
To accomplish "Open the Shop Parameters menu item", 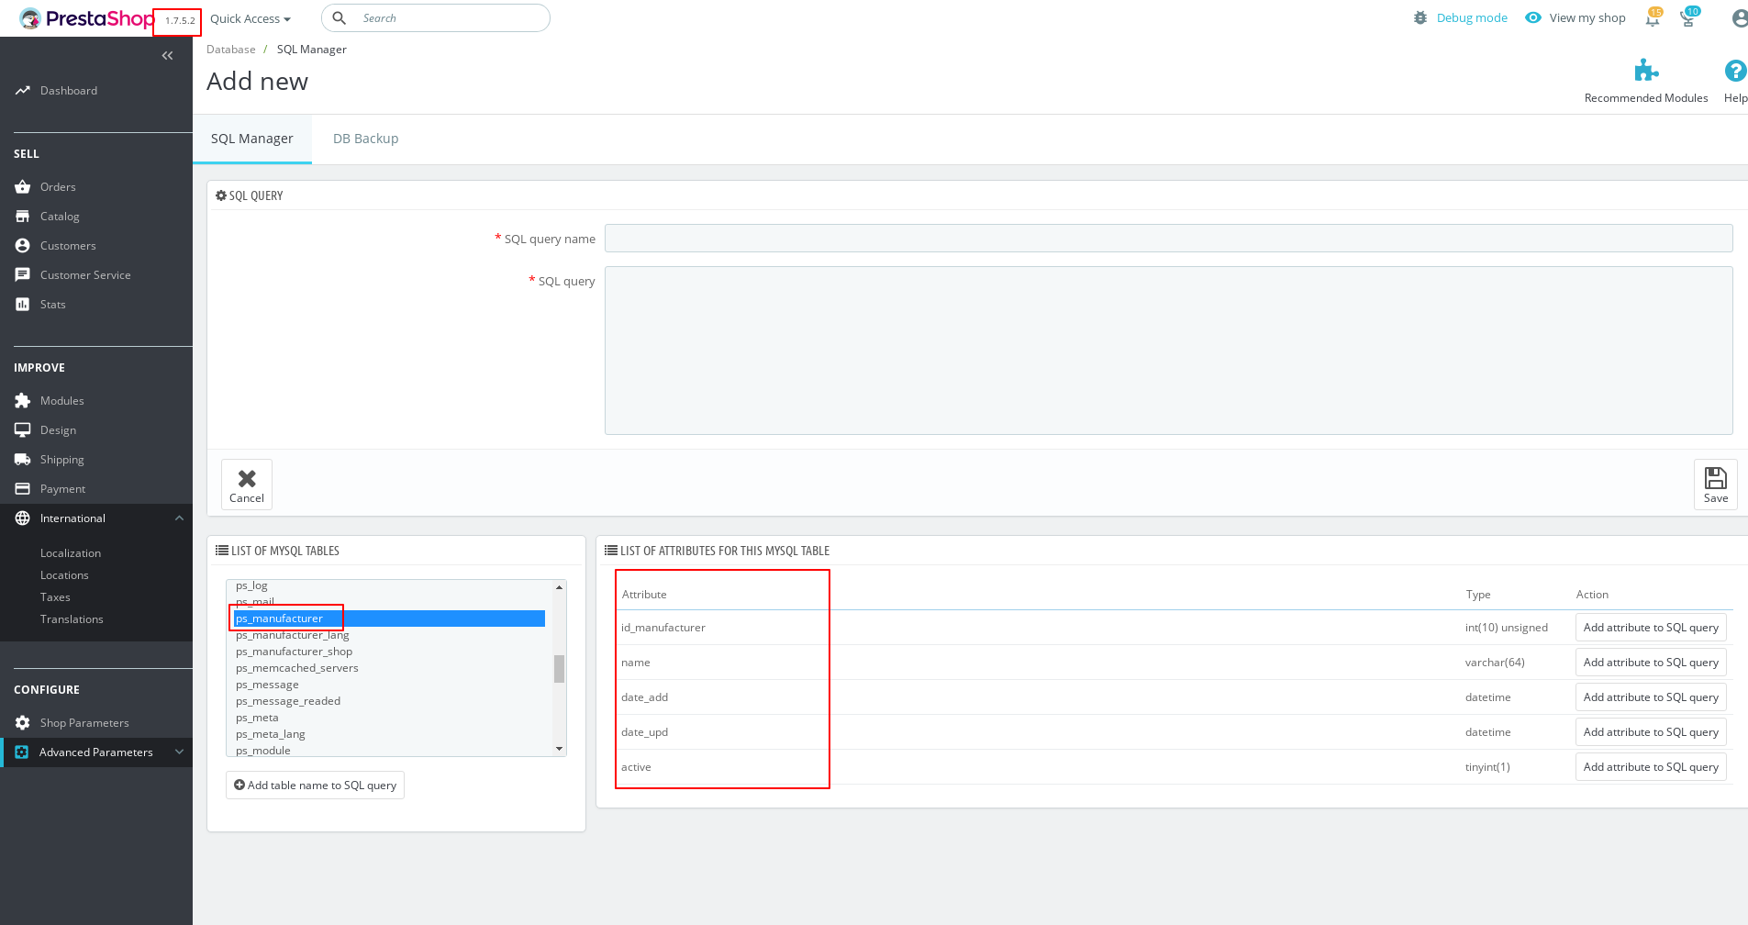I will (84, 723).
